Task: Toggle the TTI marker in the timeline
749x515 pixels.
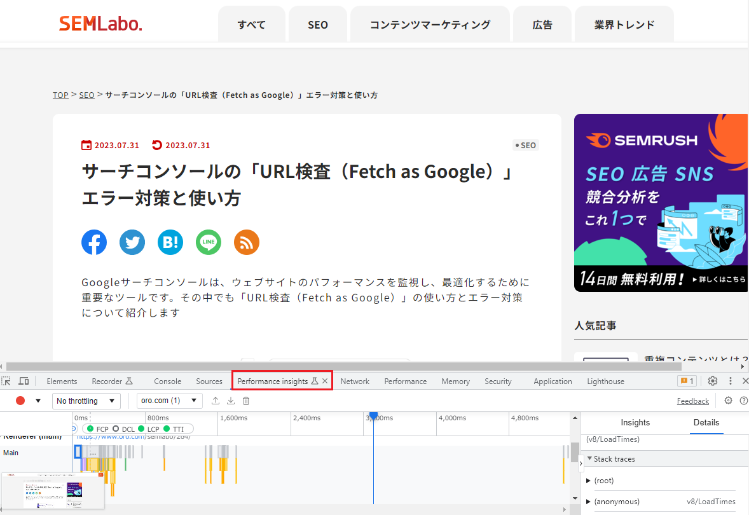Action: tap(179, 430)
